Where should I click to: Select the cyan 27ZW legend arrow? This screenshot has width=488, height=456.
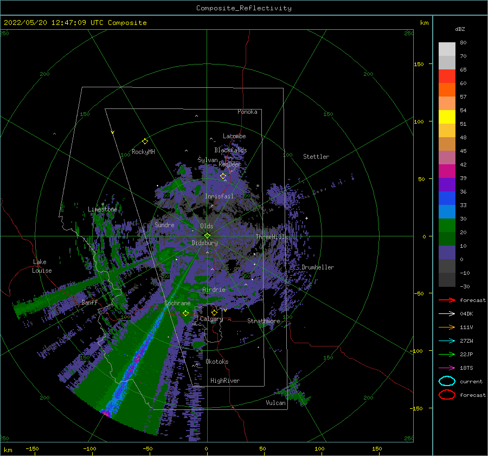(x=447, y=341)
